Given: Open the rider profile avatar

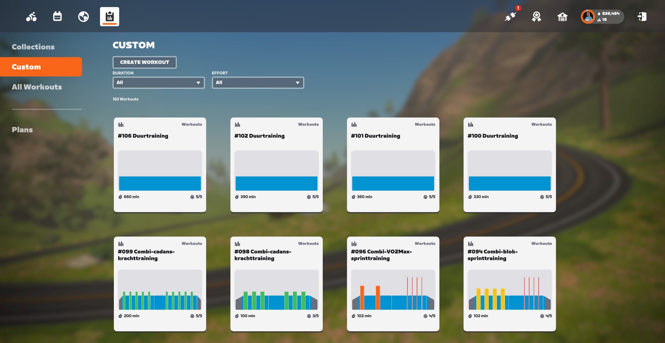Looking at the screenshot, I should 588,17.
